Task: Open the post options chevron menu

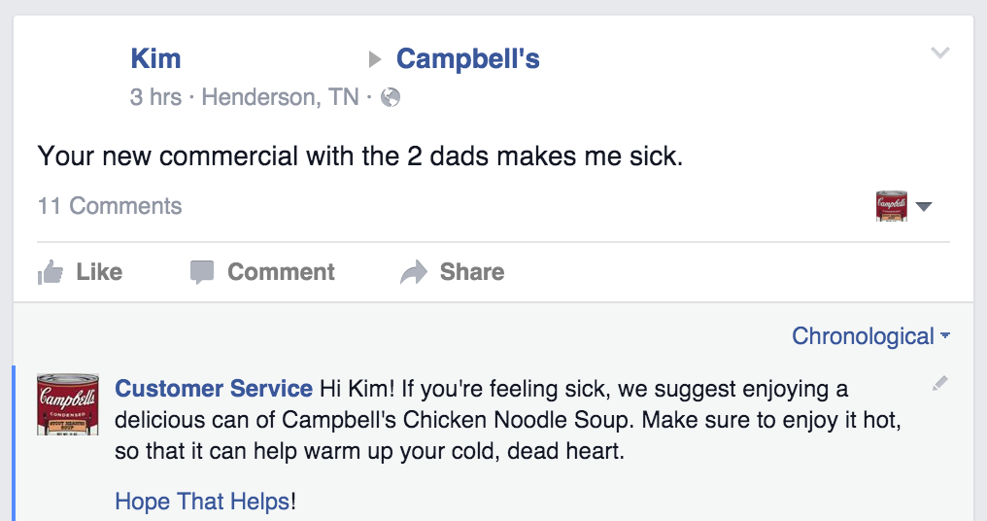Action: coord(939,52)
